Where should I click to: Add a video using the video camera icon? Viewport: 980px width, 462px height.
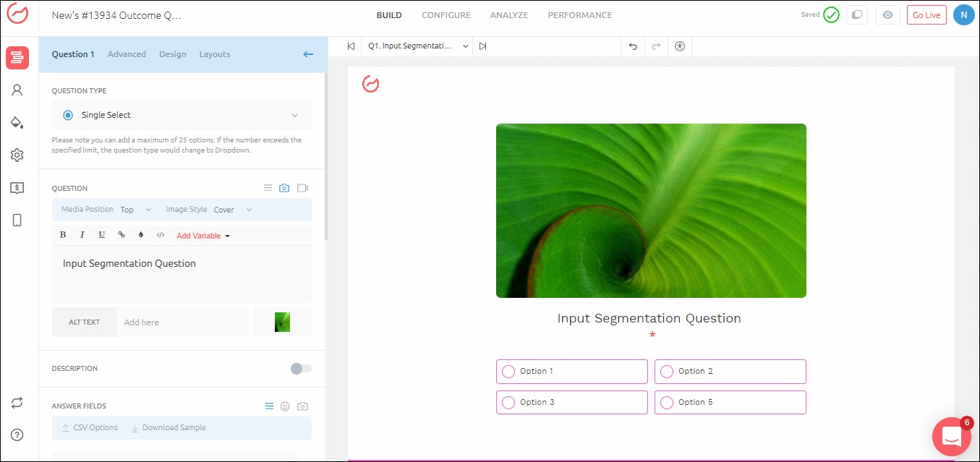(302, 187)
